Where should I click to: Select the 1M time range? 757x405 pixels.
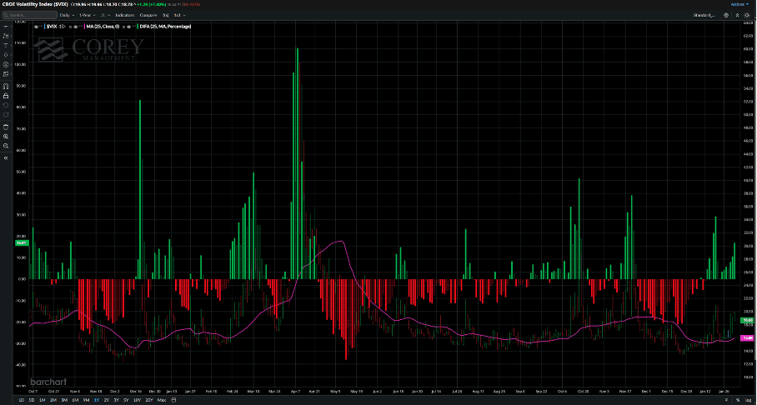coord(42,400)
